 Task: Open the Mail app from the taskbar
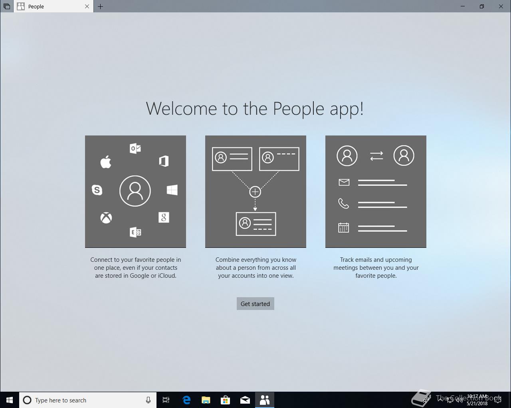245,400
